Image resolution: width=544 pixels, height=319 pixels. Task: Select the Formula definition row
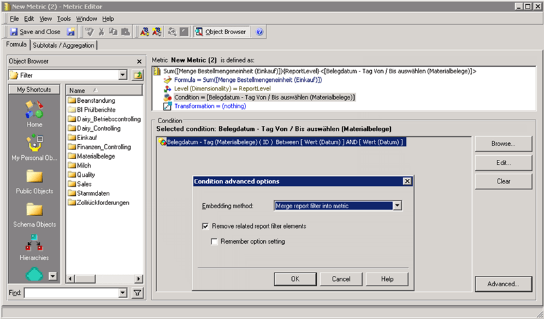pos(247,80)
